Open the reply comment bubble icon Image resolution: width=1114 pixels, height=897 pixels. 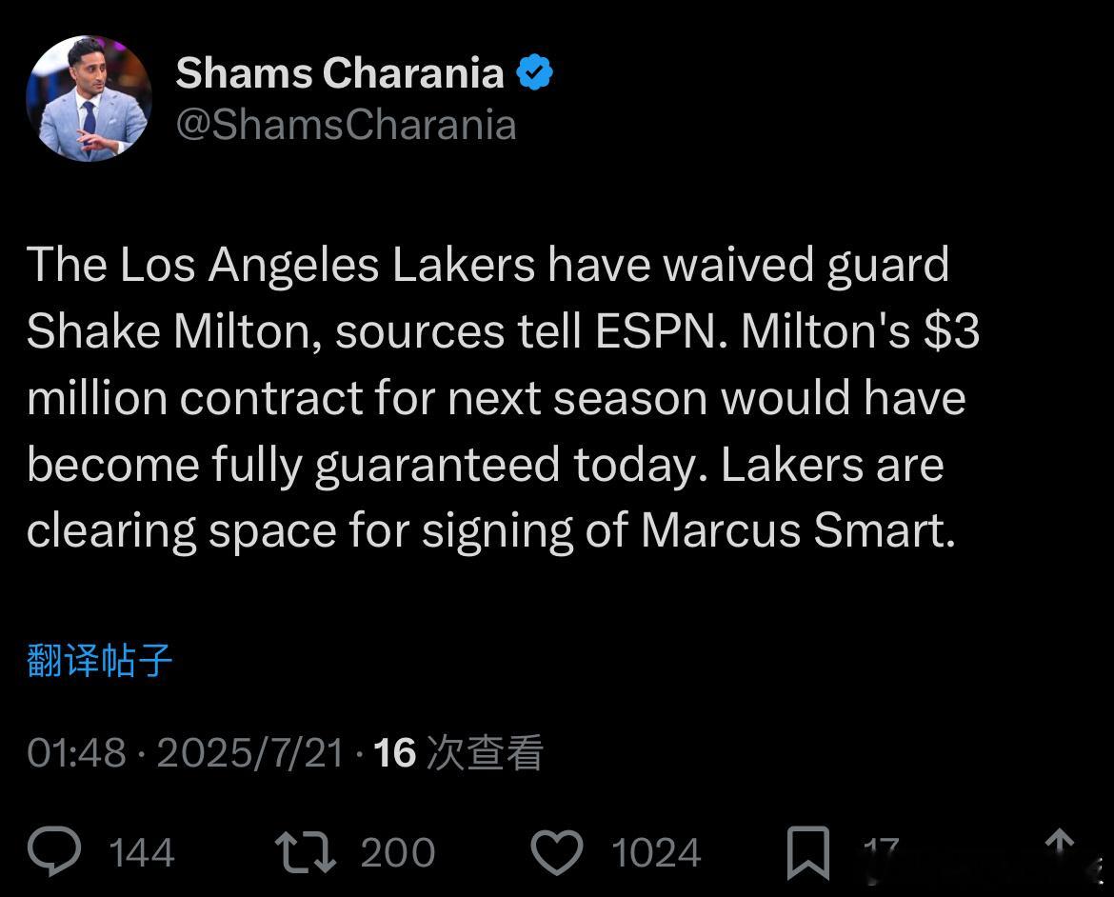tap(54, 850)
